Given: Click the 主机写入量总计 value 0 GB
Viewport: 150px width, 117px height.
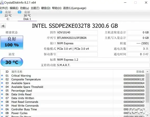Looking at the screenshot, I should pos(138,38).
